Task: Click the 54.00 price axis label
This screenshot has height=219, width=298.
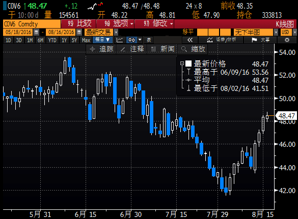Action: 287,52
